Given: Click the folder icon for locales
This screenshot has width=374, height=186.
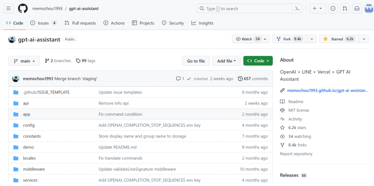Looking at the screenshot, I should pos(16,158).
